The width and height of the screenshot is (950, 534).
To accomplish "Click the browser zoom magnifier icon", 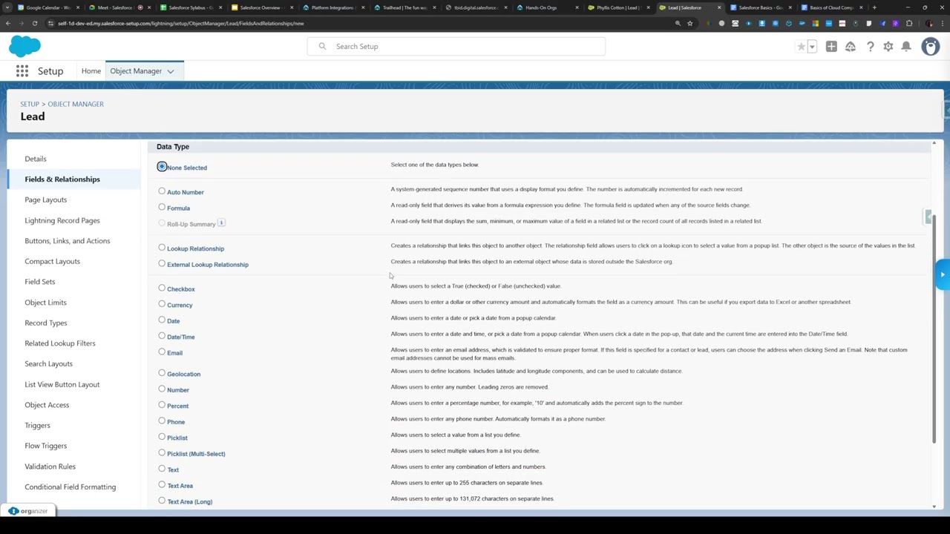I will coord(678,23).
